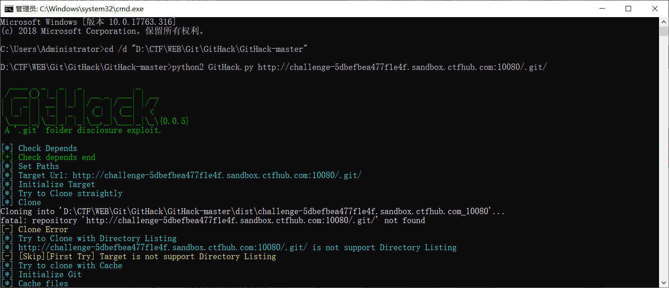
Task: Minimize the command prompt window
Action: coord(602,9)
